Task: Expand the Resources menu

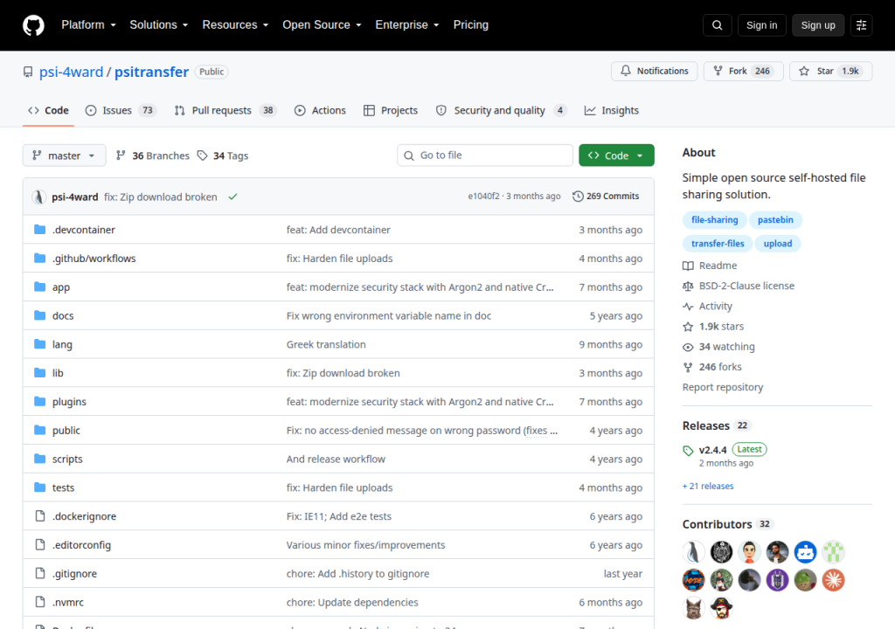Action: [235, 25]
